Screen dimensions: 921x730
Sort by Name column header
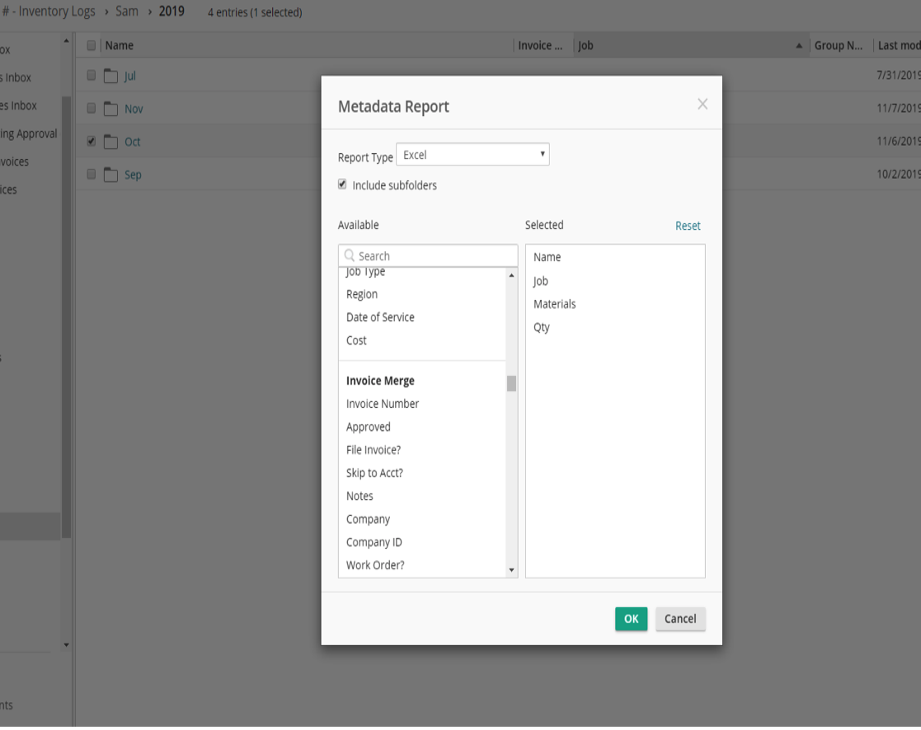click(x=120, y=46)
